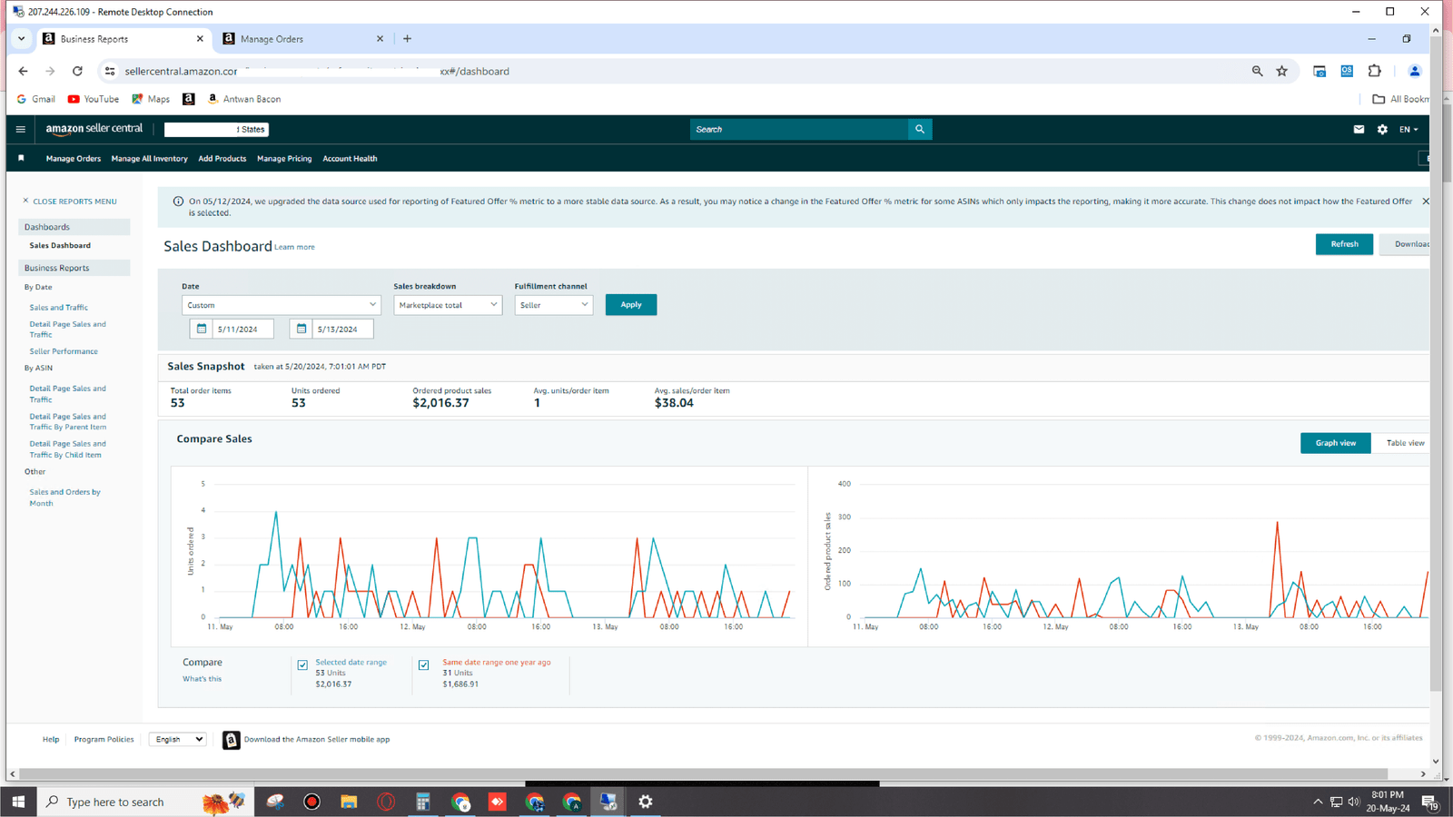
Task: Open the What's this link under Compare
Action: click(202, 679)
